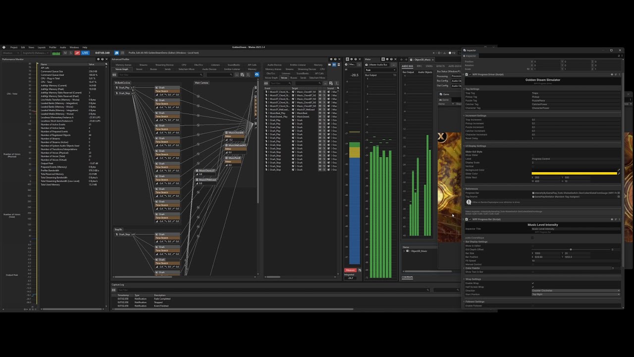Toggle the toolbar M mute button
The image size is (634, 357).
[65, 53]
